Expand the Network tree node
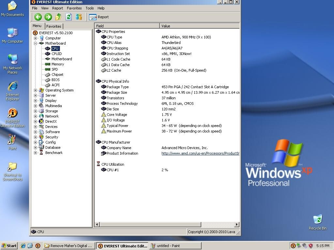 pyautogui.click(x=35, y=116)
